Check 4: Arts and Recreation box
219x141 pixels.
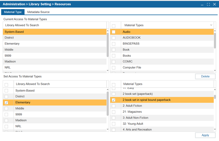point(114,130)
